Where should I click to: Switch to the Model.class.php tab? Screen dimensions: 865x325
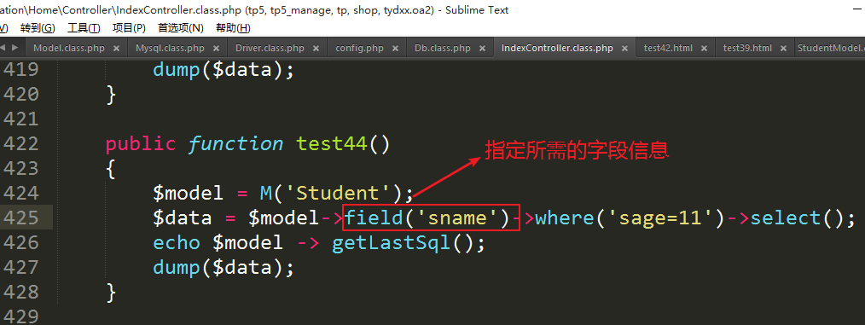pyautogui.click(x=69, y=49)
